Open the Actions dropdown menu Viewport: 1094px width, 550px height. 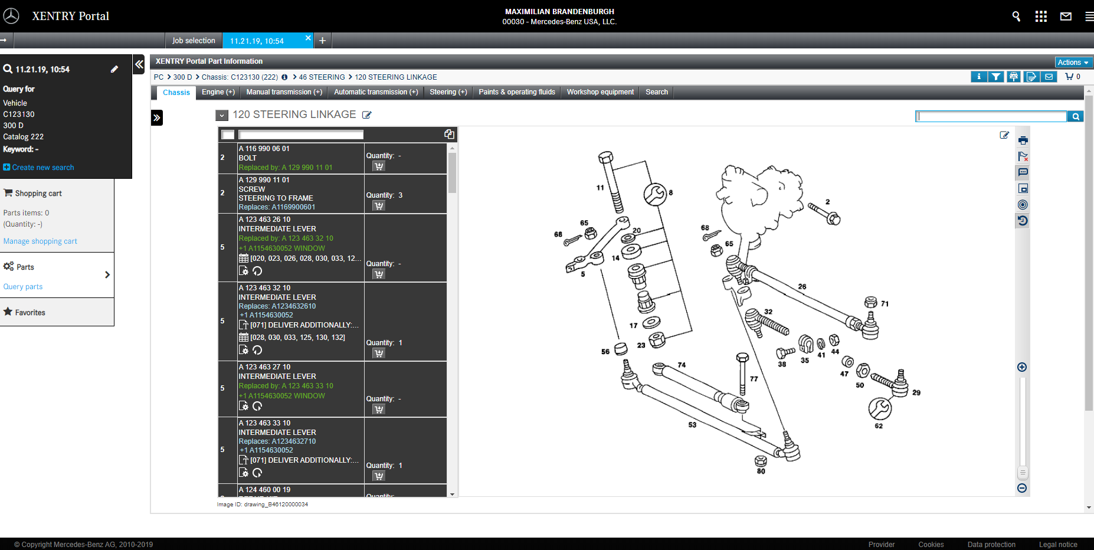1073,63
